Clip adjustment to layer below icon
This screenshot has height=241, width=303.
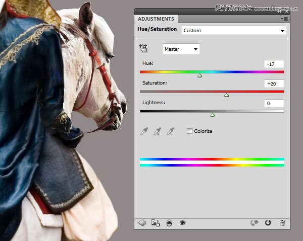point(169,223)
